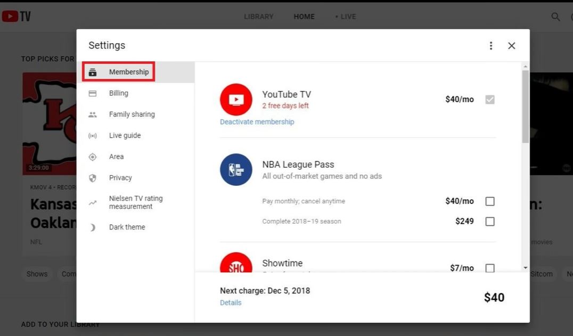Click the YouTube TV logo
The width and height of the screenshot is (573, 336).
16,17
